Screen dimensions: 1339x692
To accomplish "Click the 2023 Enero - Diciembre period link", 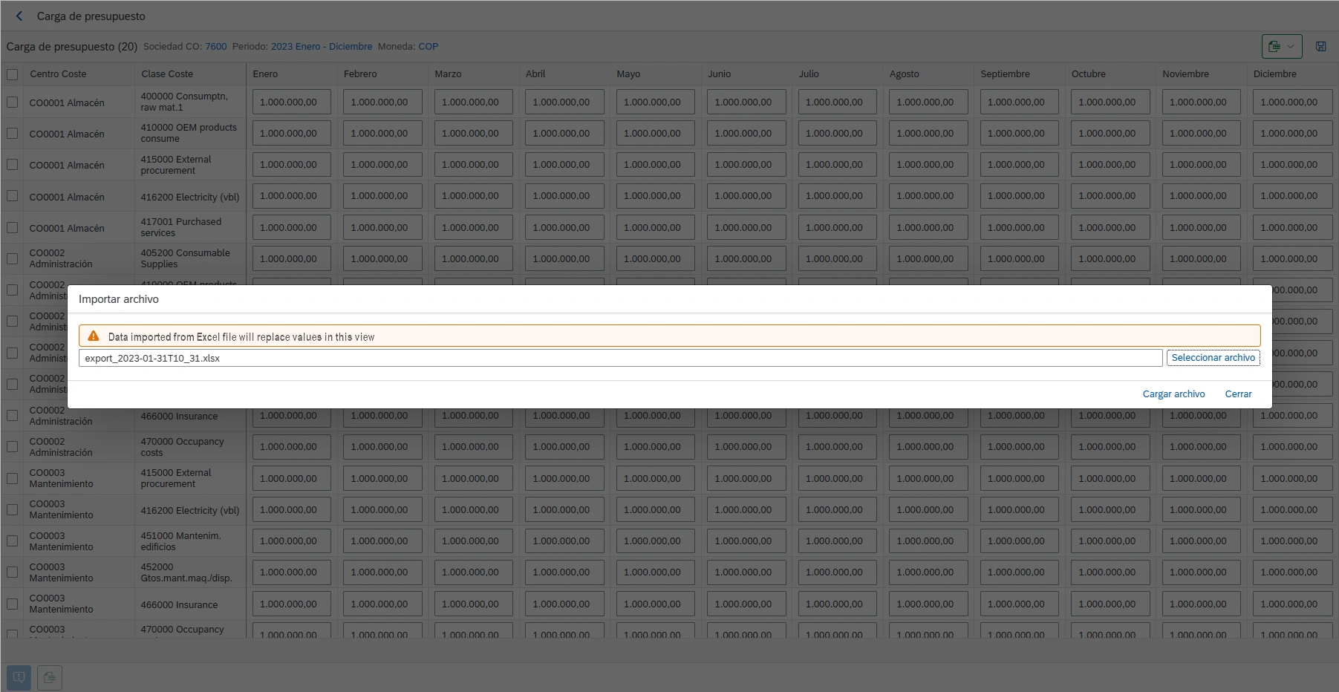I will click(321, 46).
